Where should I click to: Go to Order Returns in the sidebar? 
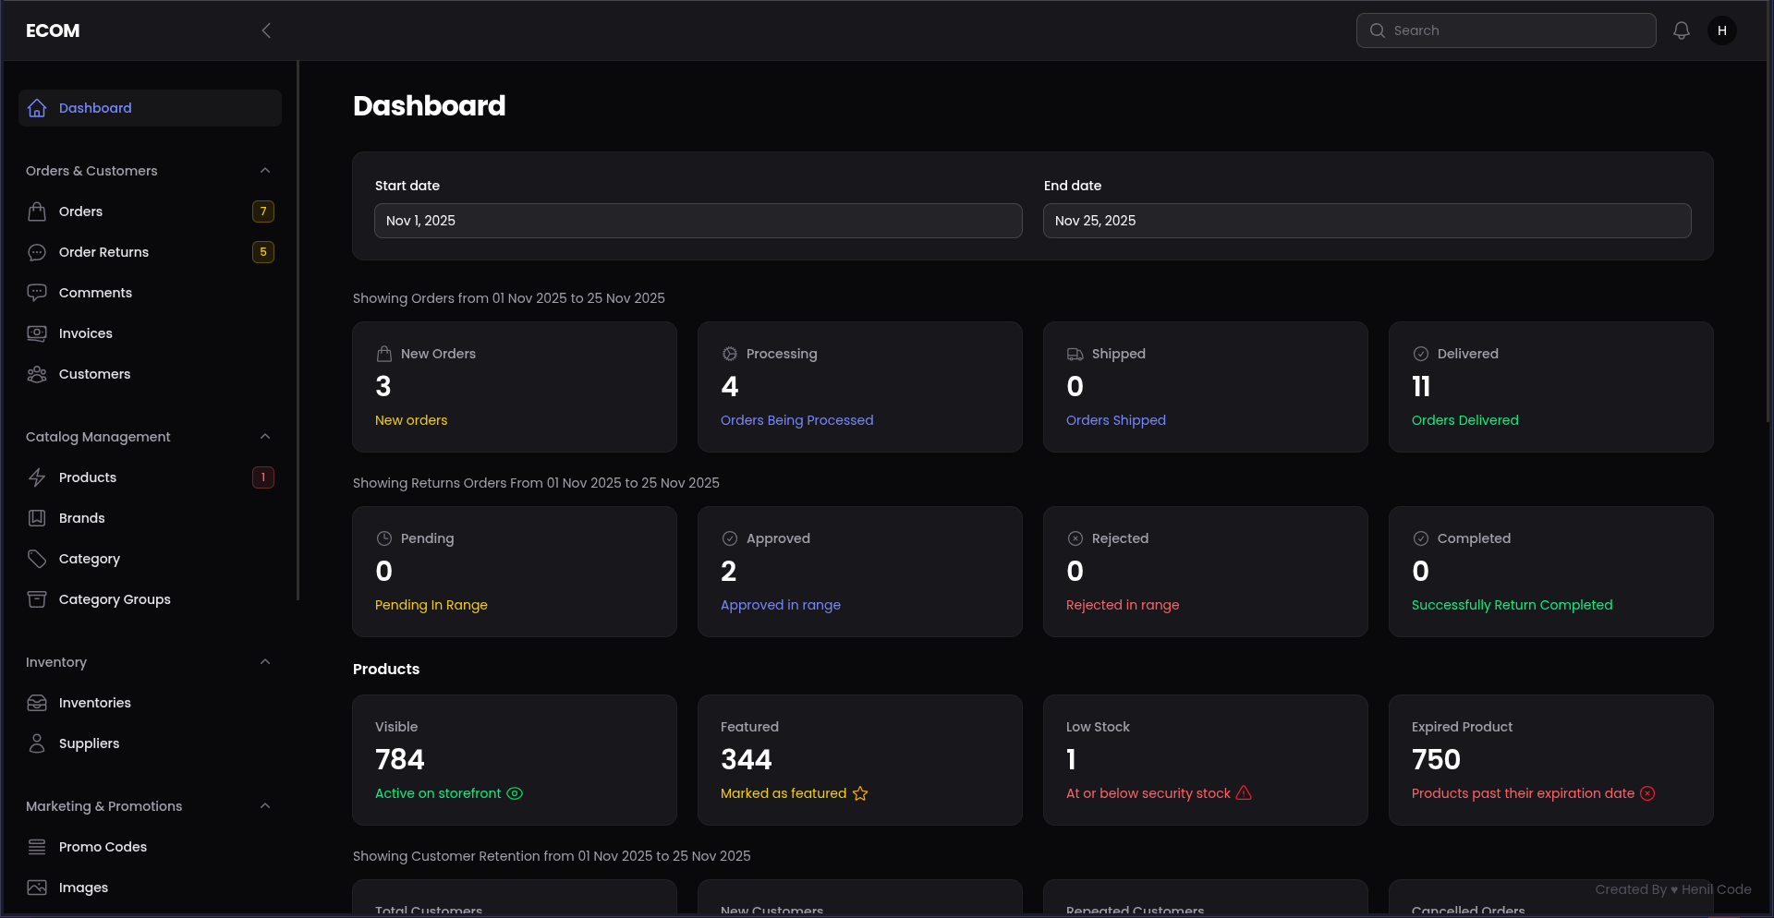coord(103,252)
